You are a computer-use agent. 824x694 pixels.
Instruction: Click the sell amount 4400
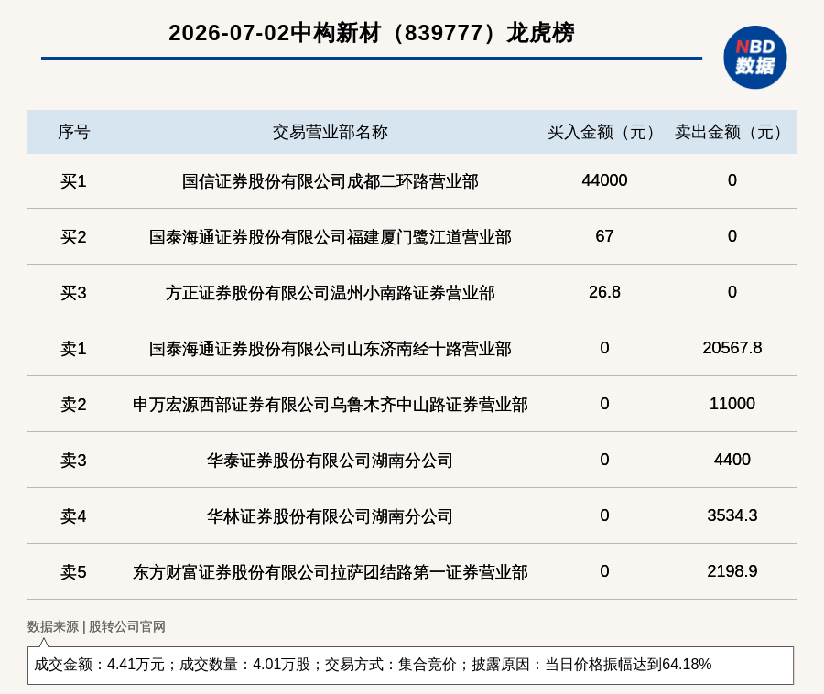click(x=732, y=460)
